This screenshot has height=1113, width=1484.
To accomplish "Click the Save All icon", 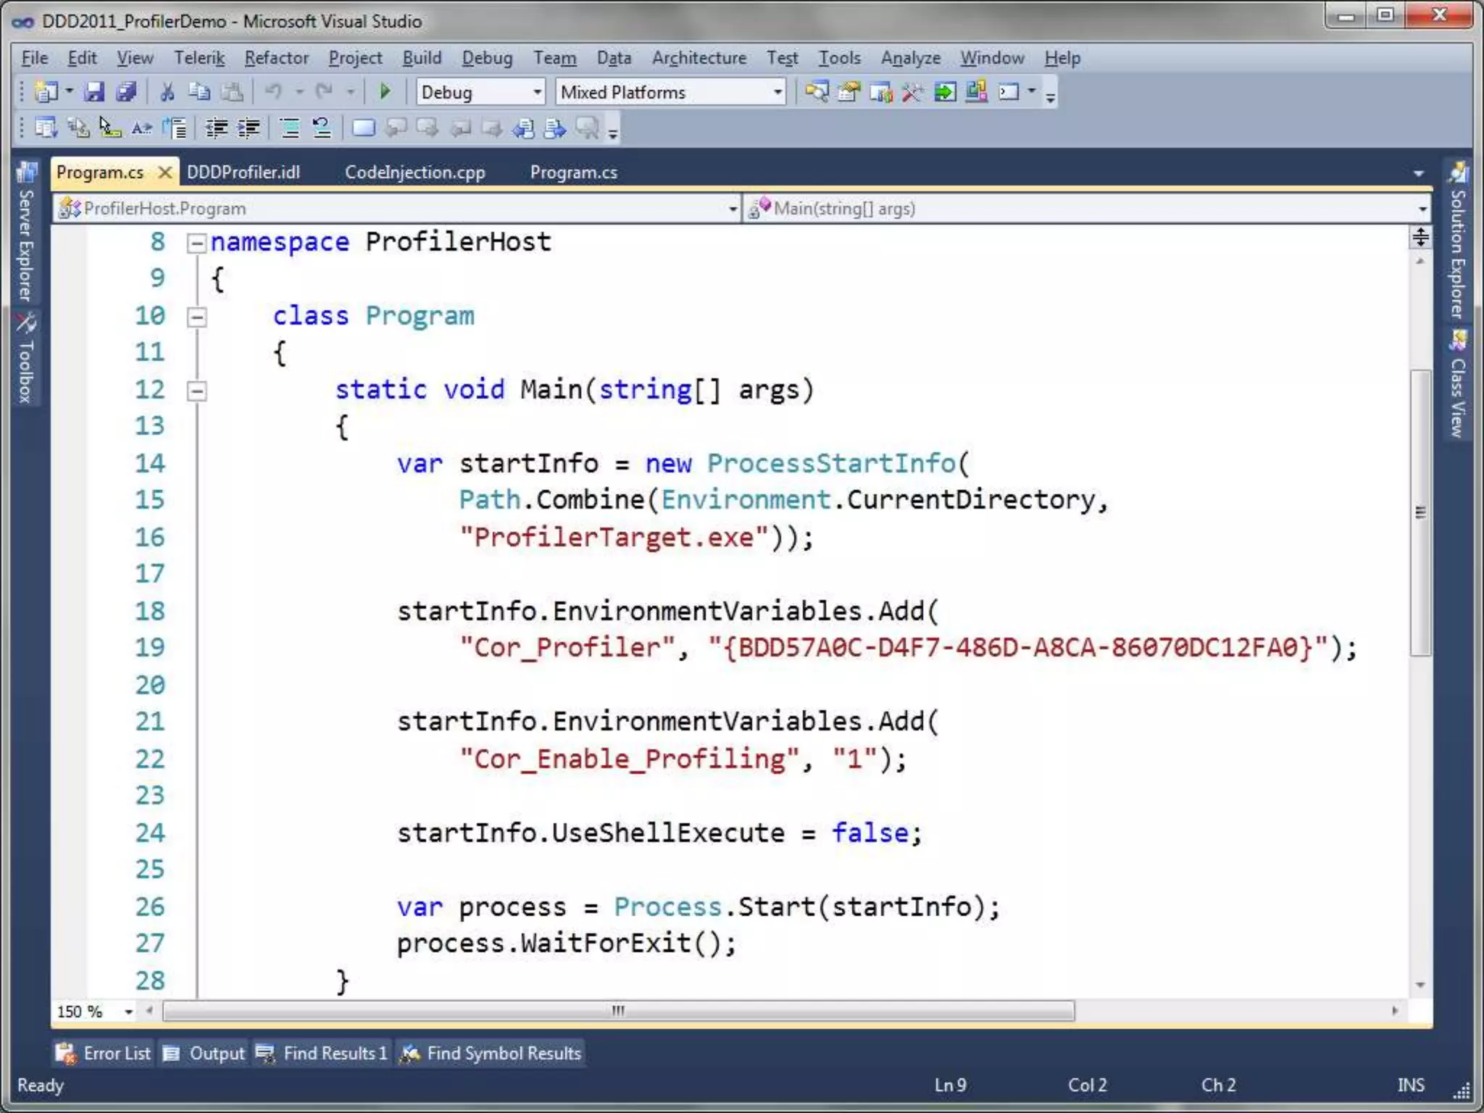I will point(126,92).
